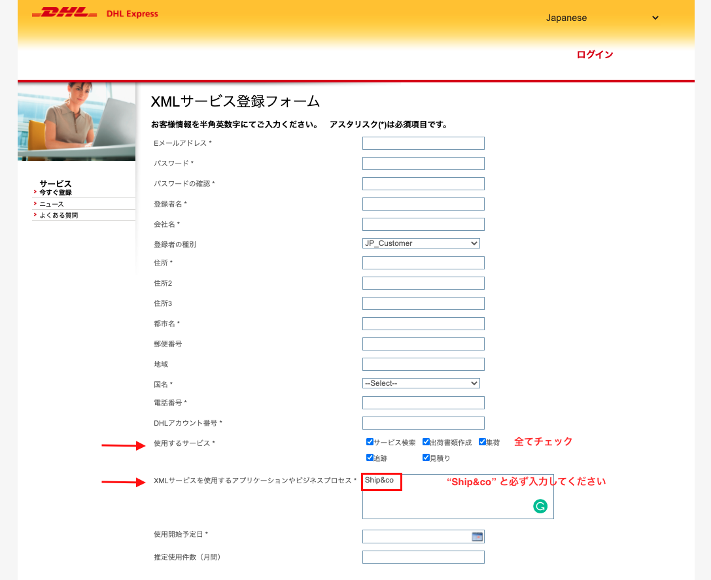Open the 今すぐ登録 sidebar link
The width and height of the screenshot is (711, 580).
click(56, 192)
